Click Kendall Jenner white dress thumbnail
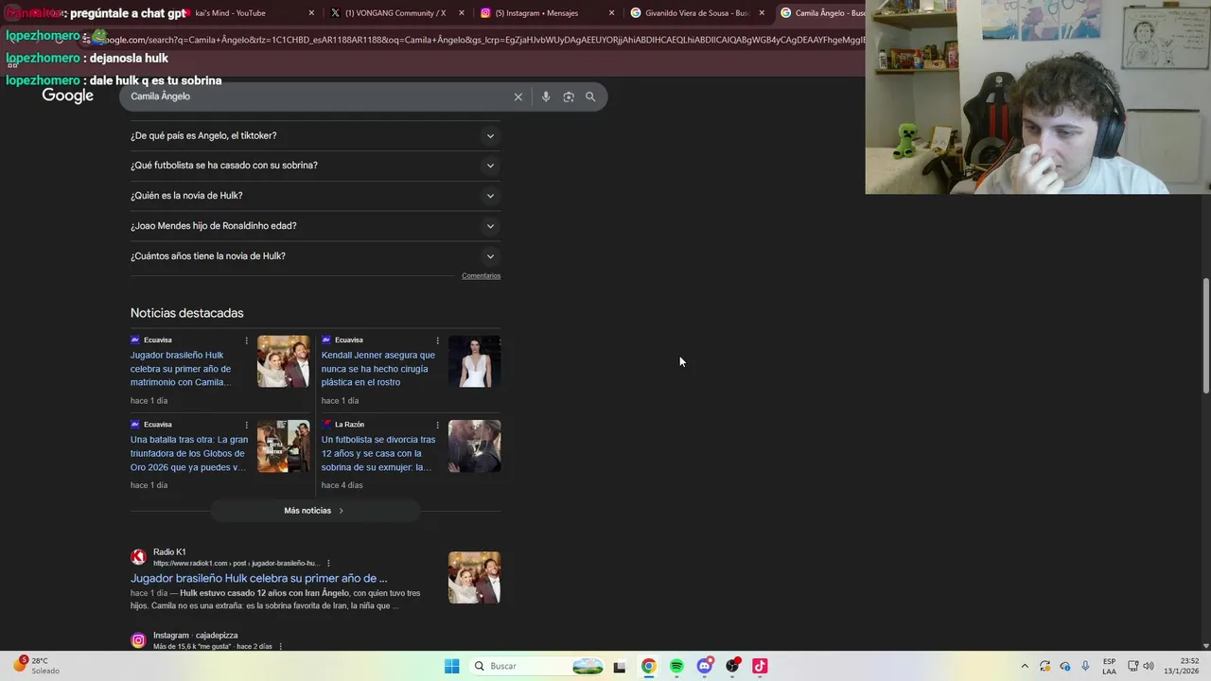Viewport: 1211px width, 681px height. [474, 361]
